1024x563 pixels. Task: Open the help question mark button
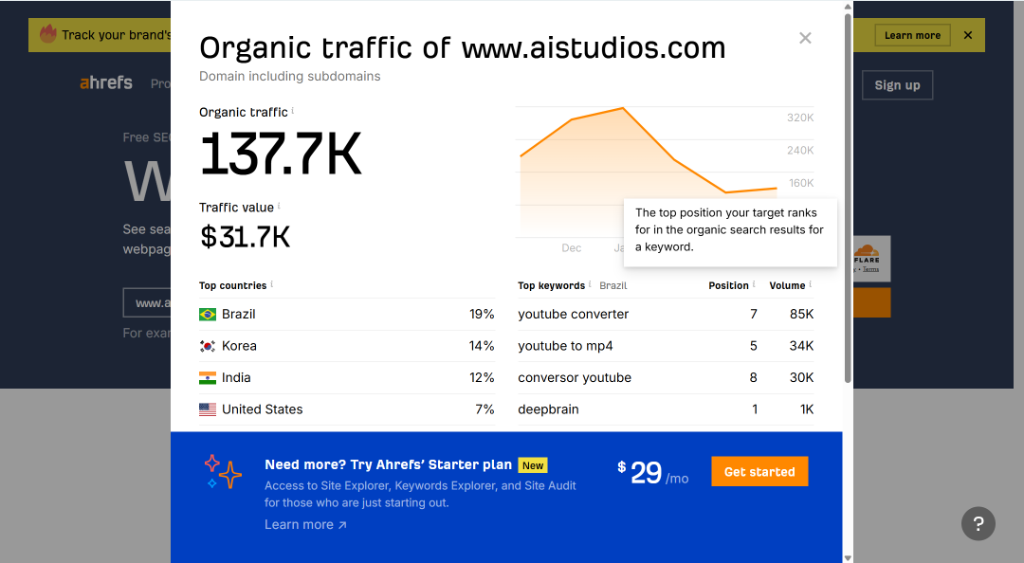[x=978, y=523]
